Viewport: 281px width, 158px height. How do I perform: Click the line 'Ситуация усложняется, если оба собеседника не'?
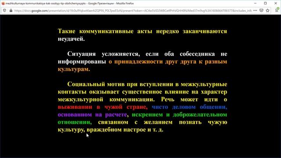[147, 54]
